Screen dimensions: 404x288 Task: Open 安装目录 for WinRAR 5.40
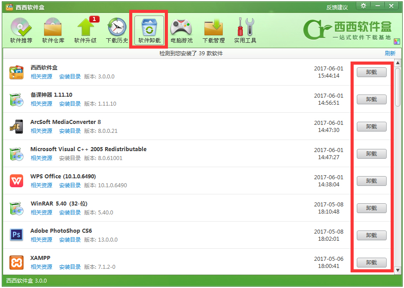click(x=69, y=213)
